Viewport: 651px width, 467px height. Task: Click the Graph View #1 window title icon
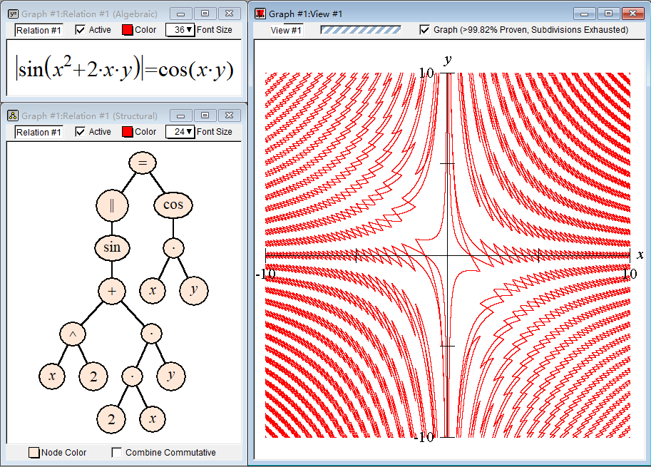260,14
